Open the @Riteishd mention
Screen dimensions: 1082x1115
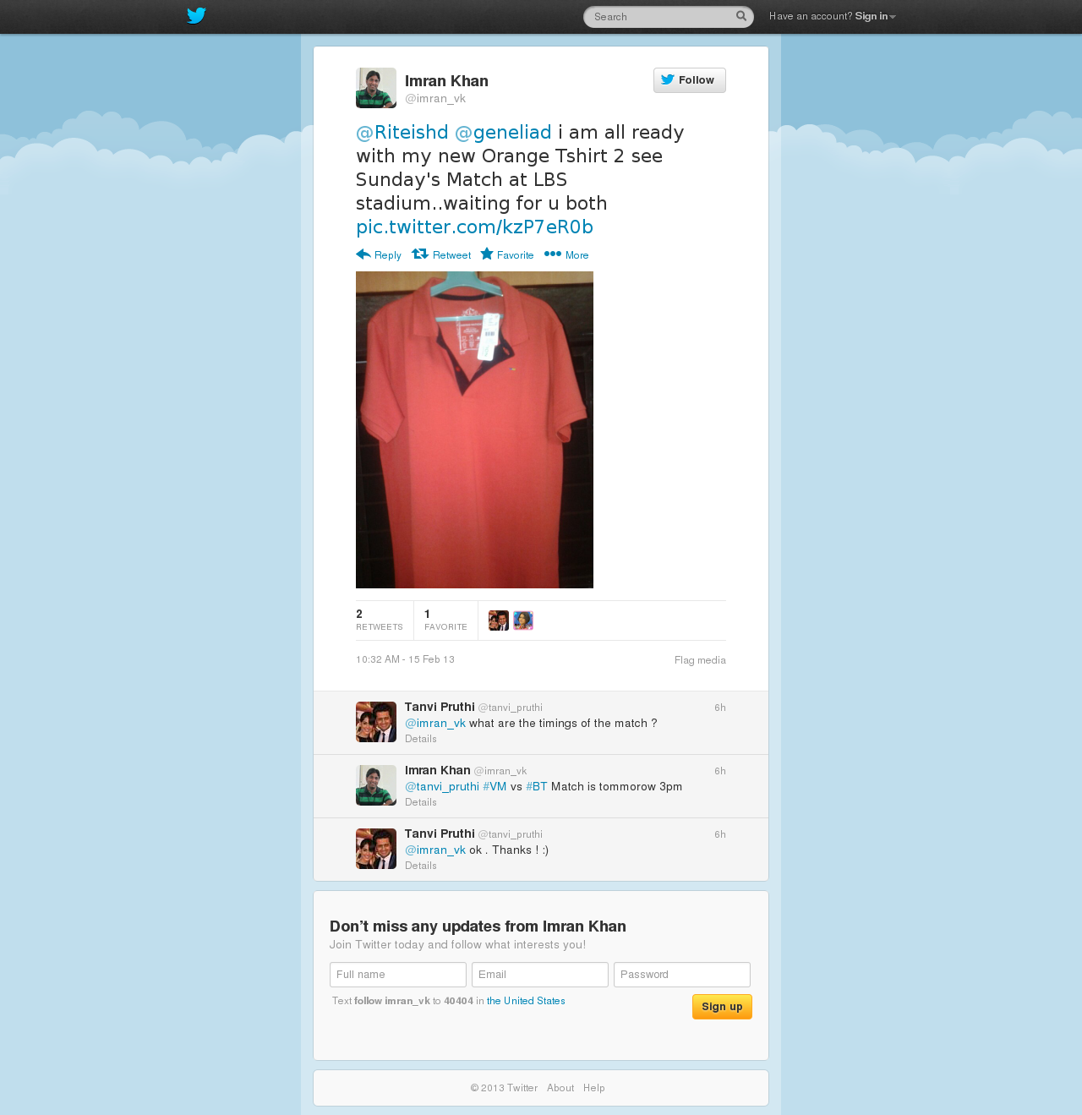click(402, 132)
